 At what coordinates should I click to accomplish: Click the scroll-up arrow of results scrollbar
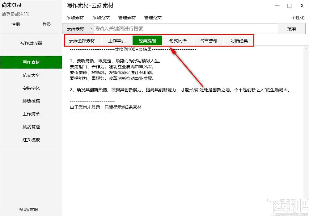pos(306,48)
